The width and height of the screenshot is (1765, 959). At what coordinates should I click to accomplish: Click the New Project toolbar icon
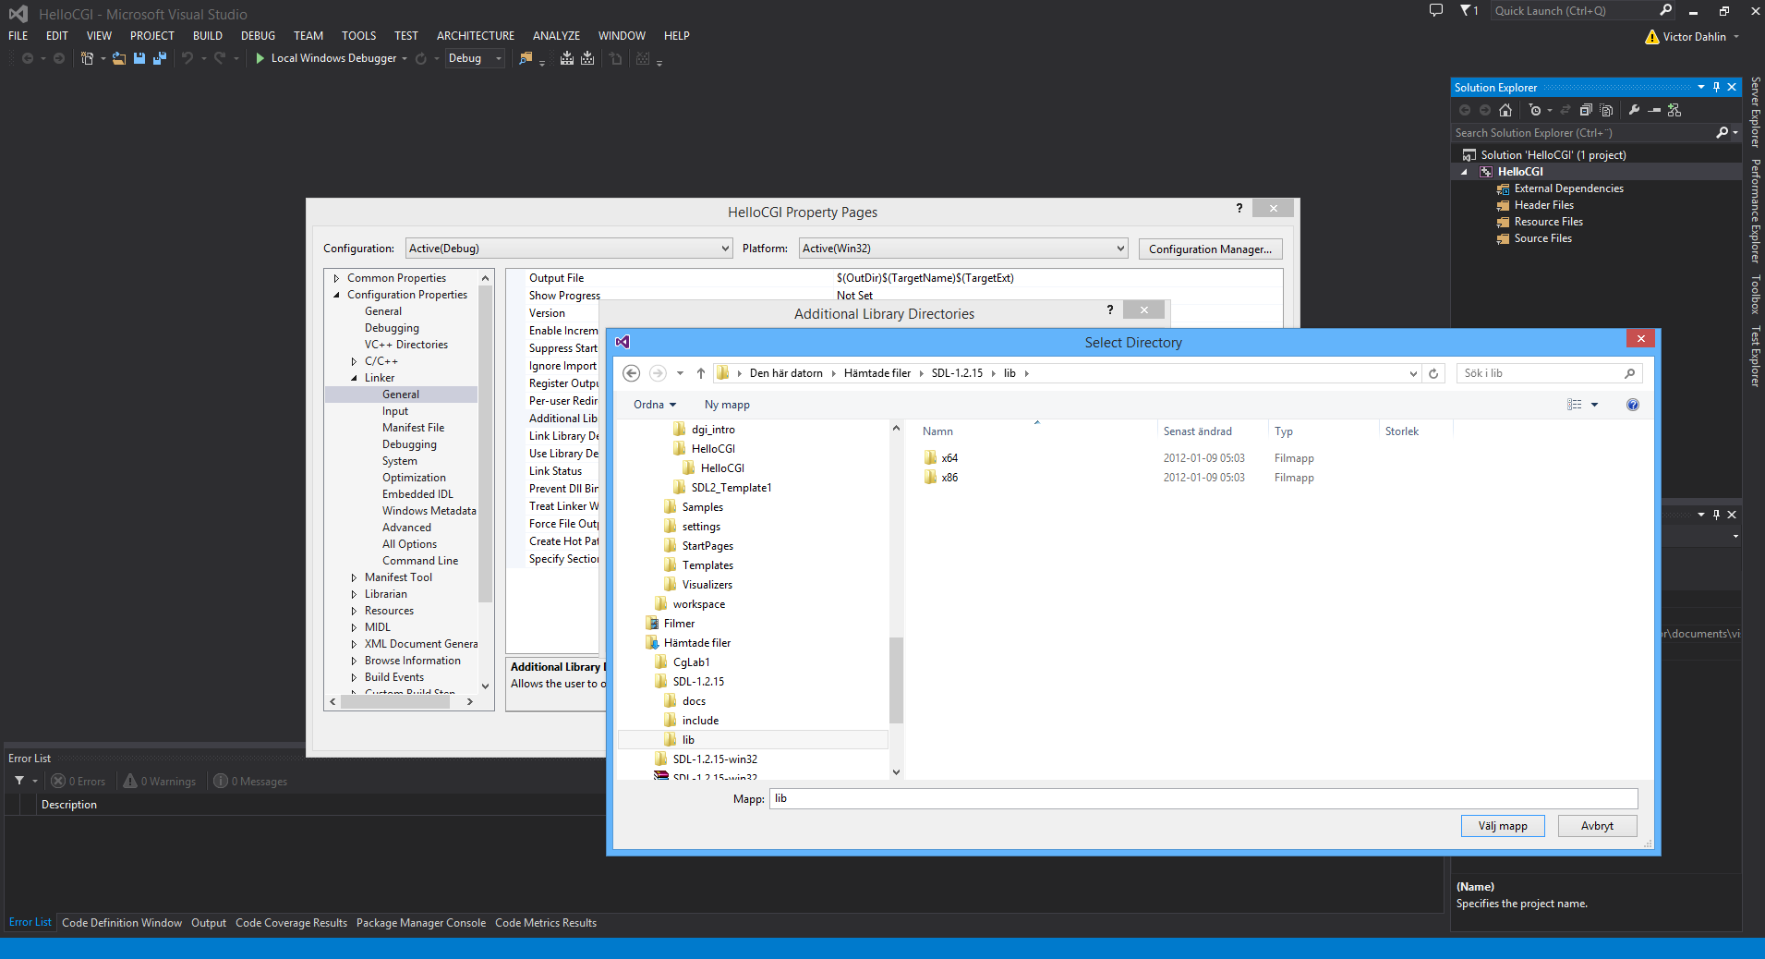(87, 58)
